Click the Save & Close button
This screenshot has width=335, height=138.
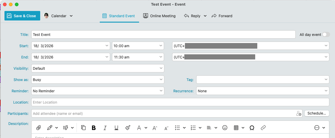(x=22, y=16)
